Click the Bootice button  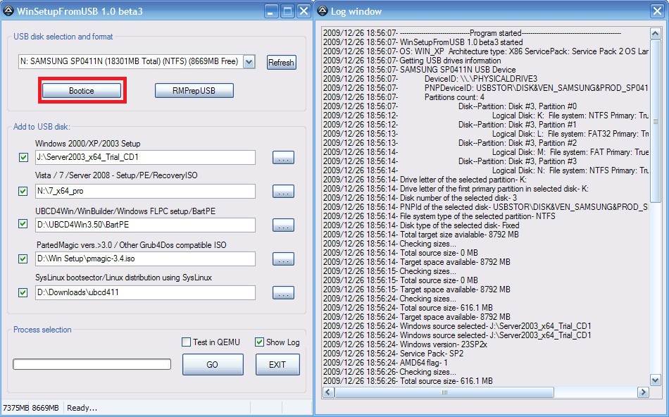[x=82, y=91]
